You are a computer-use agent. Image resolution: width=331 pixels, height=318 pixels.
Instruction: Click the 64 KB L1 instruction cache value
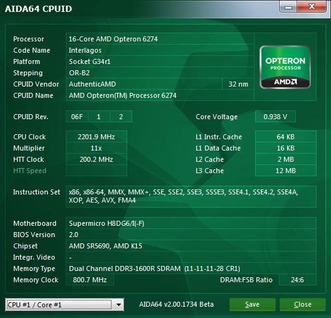[286, 137]
